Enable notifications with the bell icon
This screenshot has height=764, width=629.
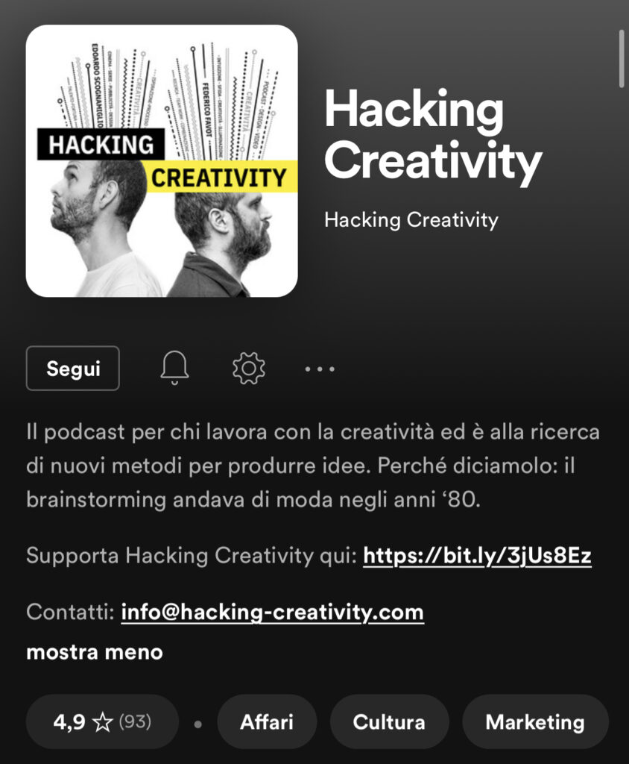[x=174, y=368]
